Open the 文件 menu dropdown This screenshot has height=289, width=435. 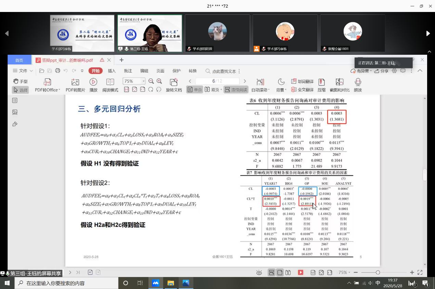(23, 71)
